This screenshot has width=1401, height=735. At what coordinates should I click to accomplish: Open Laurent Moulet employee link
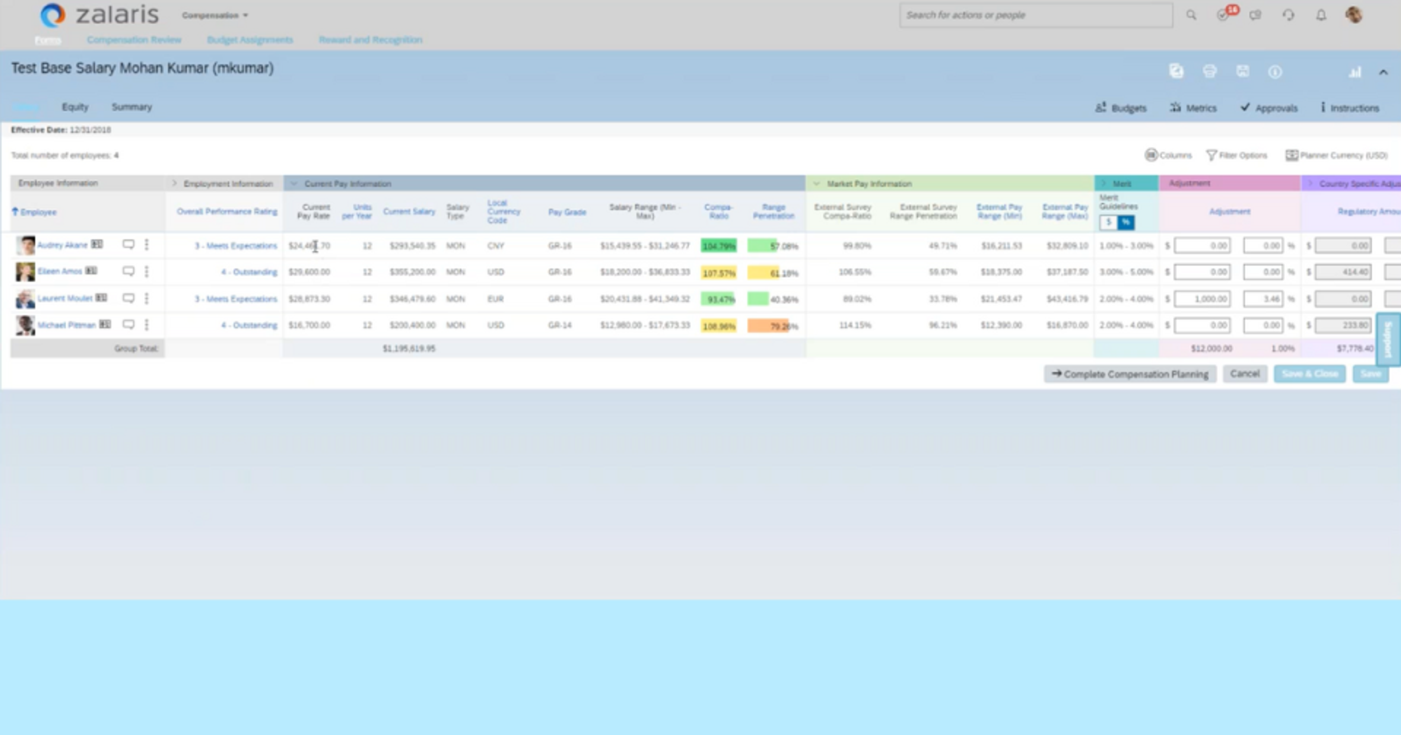(x=65, y=298)
